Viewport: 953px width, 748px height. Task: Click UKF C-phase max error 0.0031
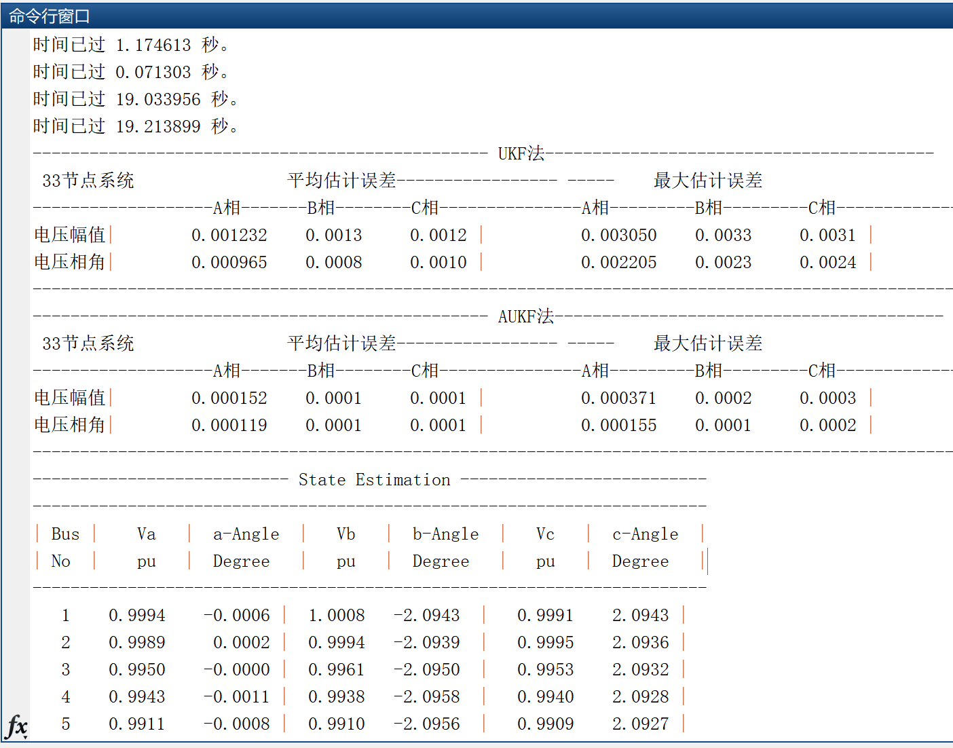point(828,236)
